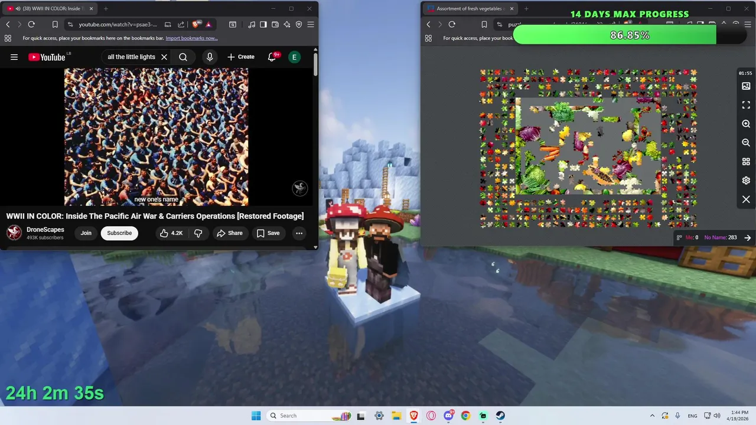Select the WWII IN COLOR browser tab

point(48,8)
